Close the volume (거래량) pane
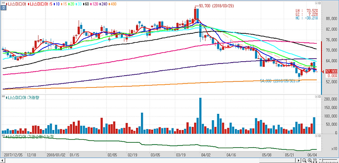This screenshot has height=163, width=339. (319, 97)
